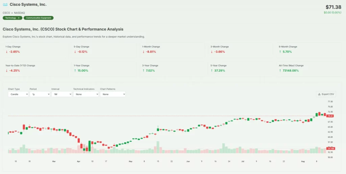Click the green up arrow in 6-Month Change

[280, 52]
